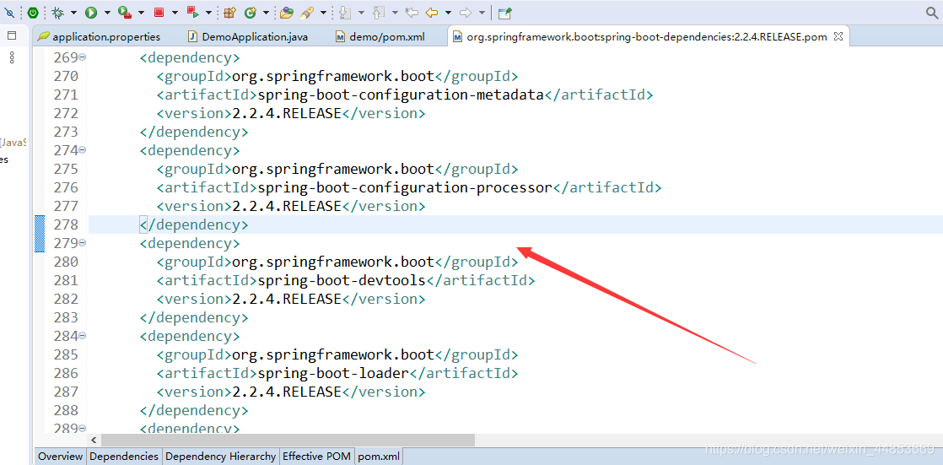Click the horizontal scrollbar thumb
This screenshot has width=943, height=465.
point(288,440)
